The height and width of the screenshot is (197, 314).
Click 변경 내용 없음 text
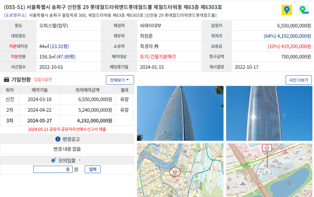[67, 149]
